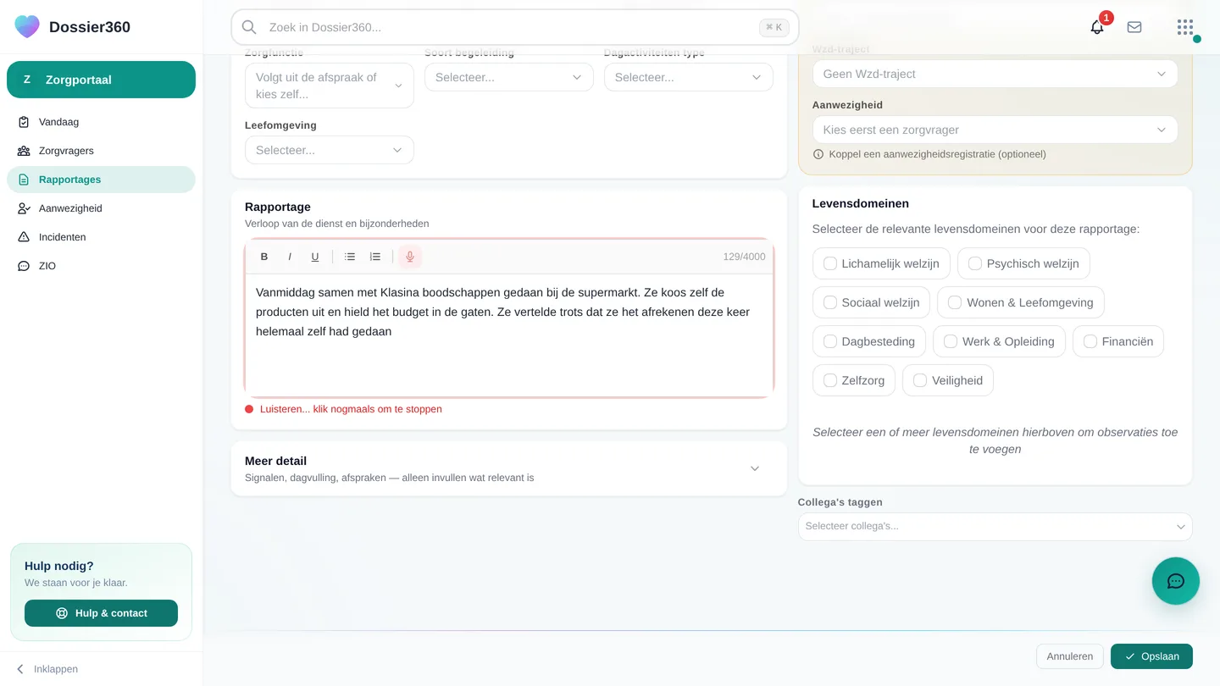Apply italic formatting in editor toolbar

coord(290,257)
